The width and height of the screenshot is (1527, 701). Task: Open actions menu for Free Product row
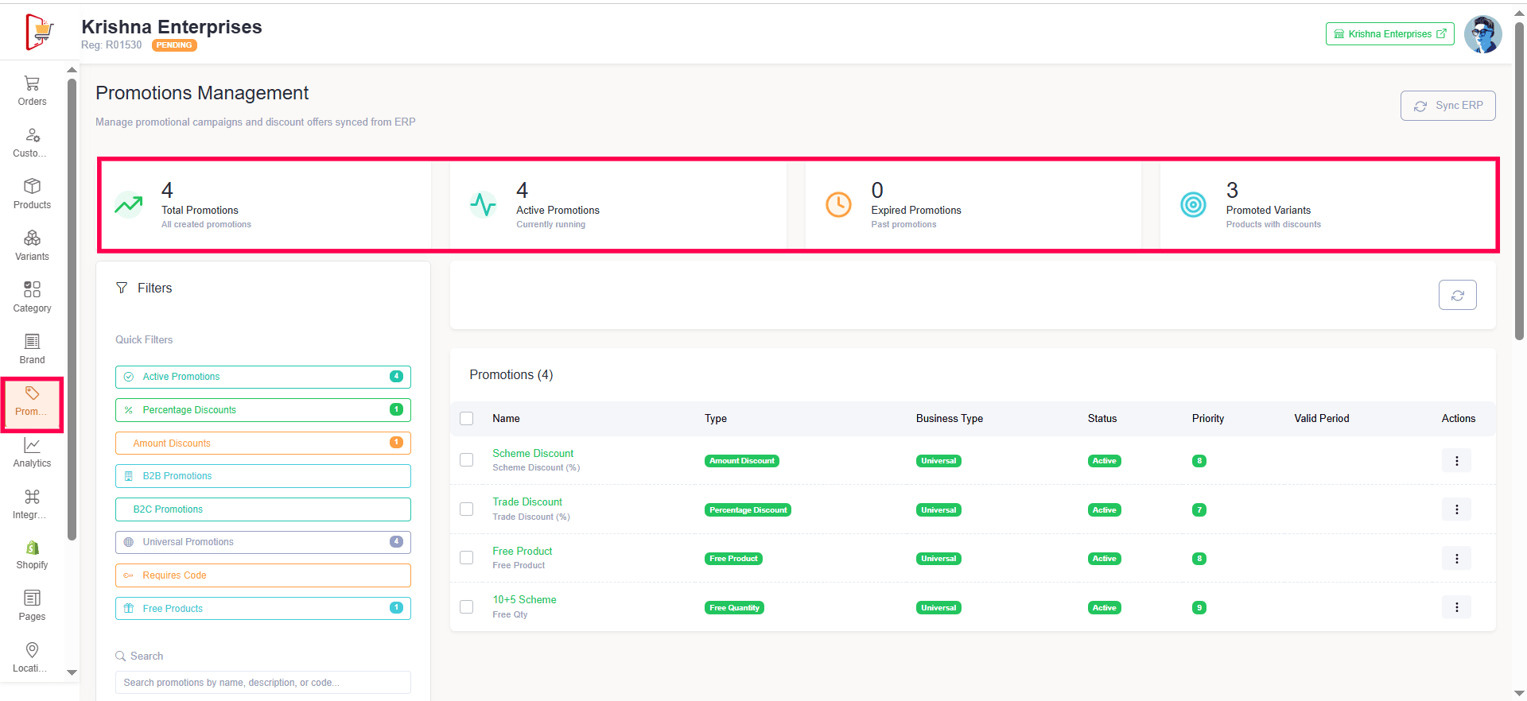tap(1456, 559)
